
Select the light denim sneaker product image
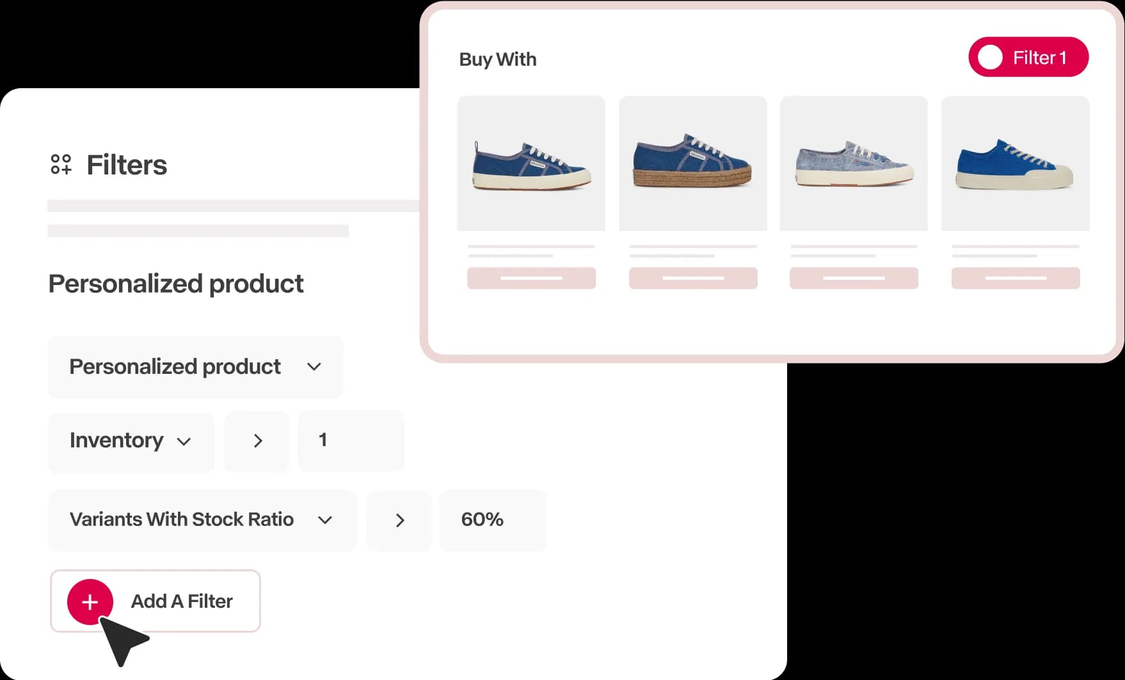pos(854,164)
